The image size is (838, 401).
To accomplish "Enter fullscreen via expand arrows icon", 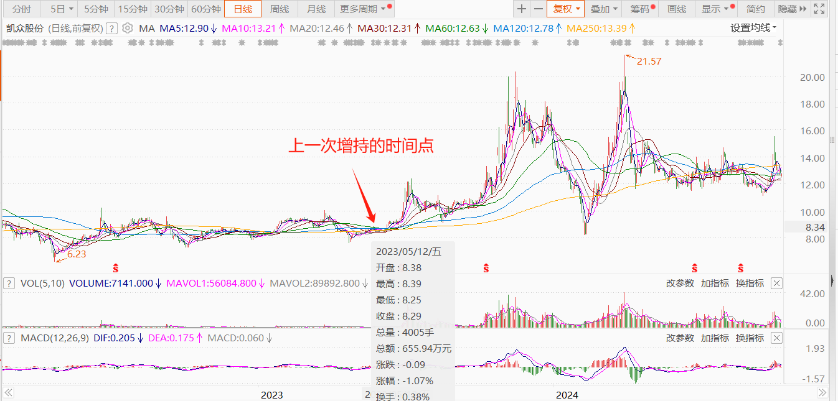I will point(819,9).
